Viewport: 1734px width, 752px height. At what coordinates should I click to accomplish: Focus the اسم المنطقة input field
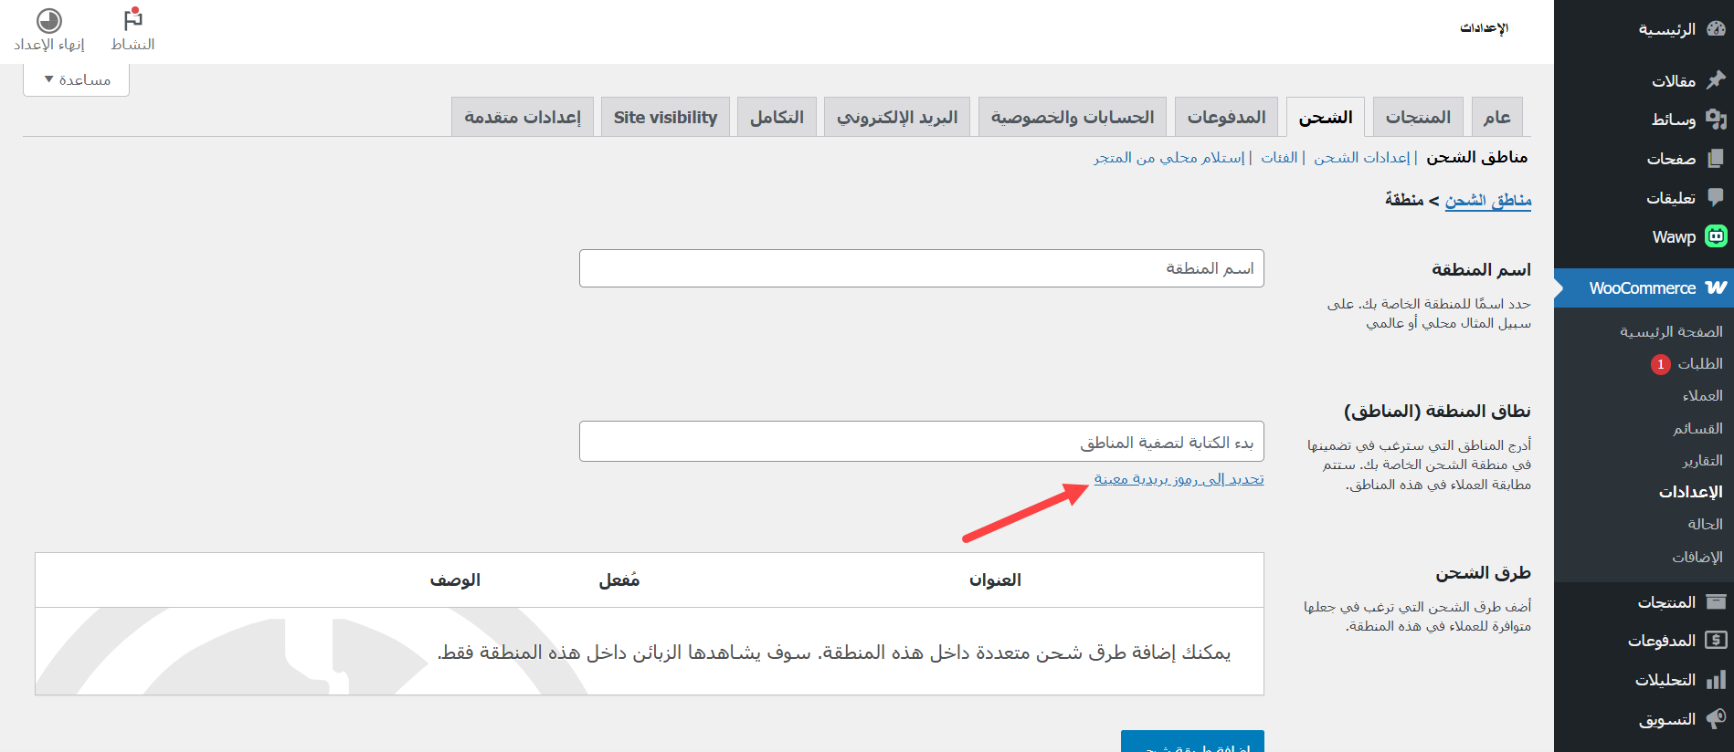[922, 268]
